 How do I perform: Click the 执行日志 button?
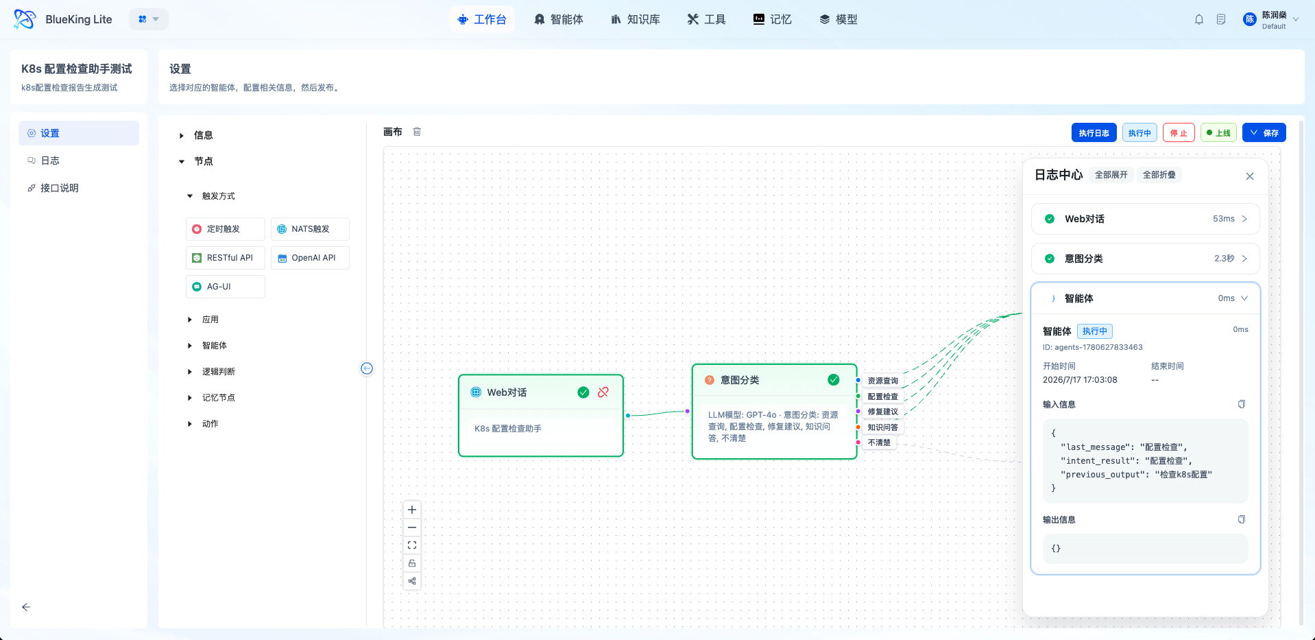click(x=1094, y=133)
